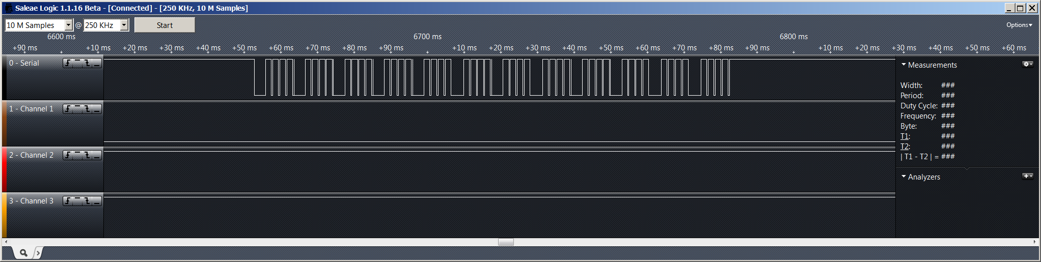The image size is (1041, 262).
Task: Click the horizontal scrollbar thumb
Action: tap(506, 242)
